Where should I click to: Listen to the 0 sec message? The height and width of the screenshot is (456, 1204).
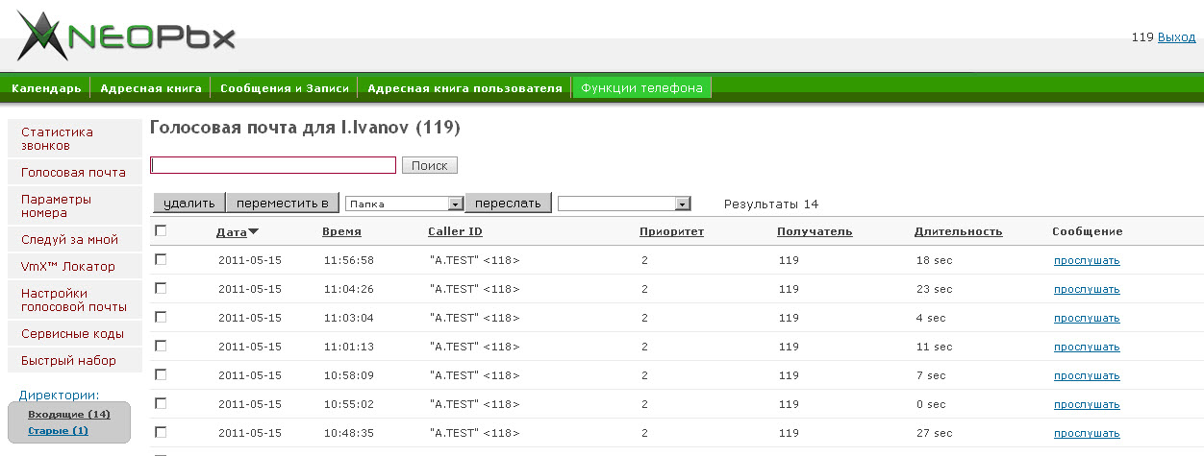click(x=1087, y=404)
